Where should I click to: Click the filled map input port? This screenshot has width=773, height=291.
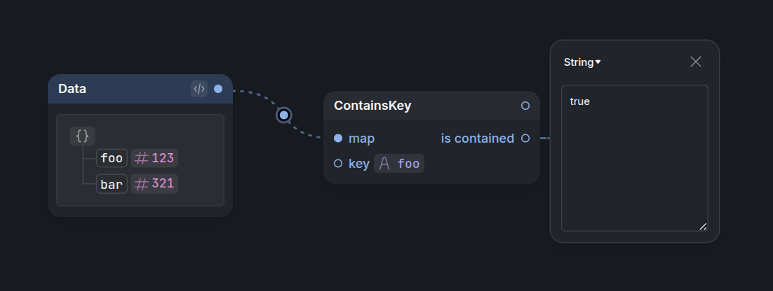coord(337,139)
